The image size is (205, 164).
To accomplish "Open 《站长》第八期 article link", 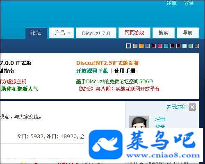I will [x=118, y=89].
